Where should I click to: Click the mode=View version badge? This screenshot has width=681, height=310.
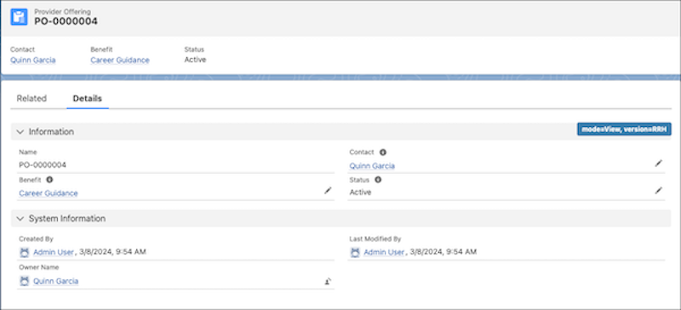coord(624,129)
